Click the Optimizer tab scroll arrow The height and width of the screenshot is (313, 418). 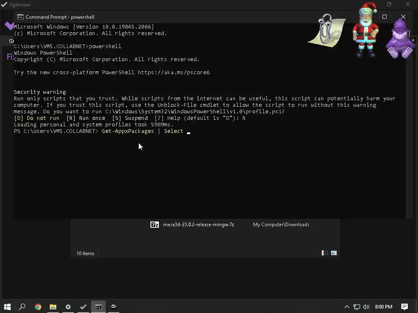click(413, 40)
